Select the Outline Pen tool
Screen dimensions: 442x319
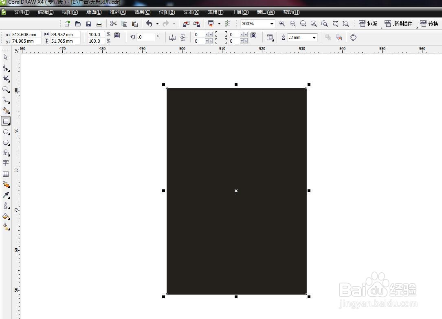[x=6, y=205]
